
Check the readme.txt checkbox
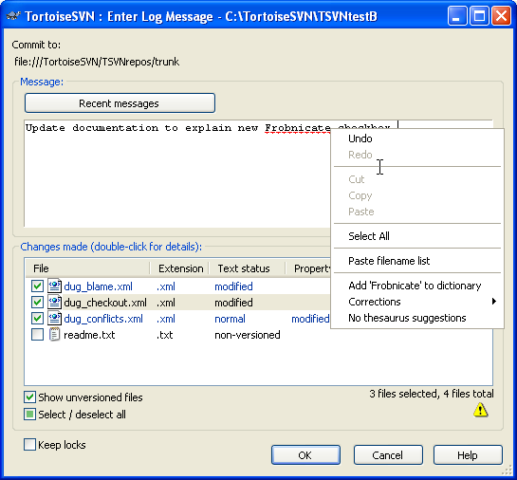(x=37, y=334)
